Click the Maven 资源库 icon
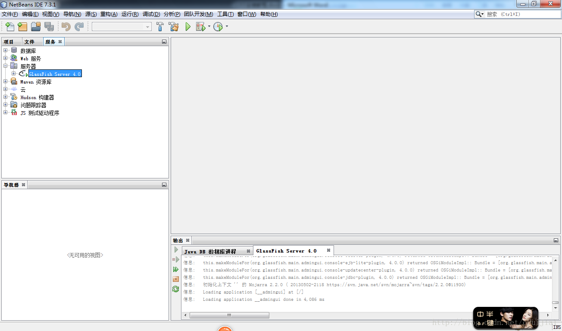 pyautogui.click(x=14, y=81)
